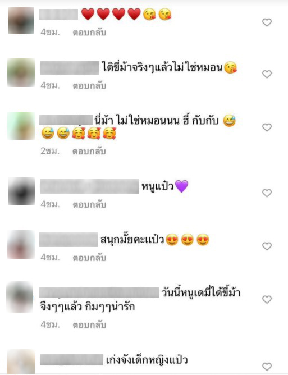The width and height of the screenshot is (288, 375).
Task: Open avatar beside 'สนุกมั้ยคะแป๋ว' comment
Action: tap(21, 244)
